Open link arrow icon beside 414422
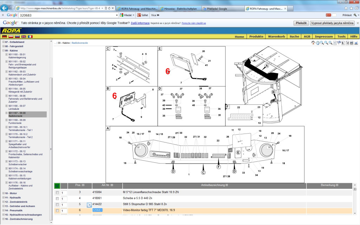 89,205
